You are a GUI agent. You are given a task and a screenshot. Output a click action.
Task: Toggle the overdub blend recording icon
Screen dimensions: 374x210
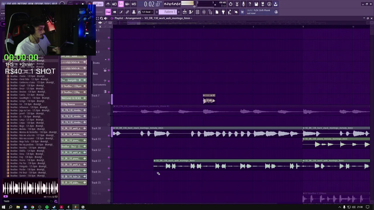pos(127,4)
